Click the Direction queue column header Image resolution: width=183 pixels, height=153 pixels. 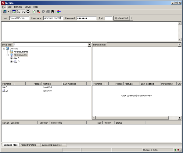44,123
